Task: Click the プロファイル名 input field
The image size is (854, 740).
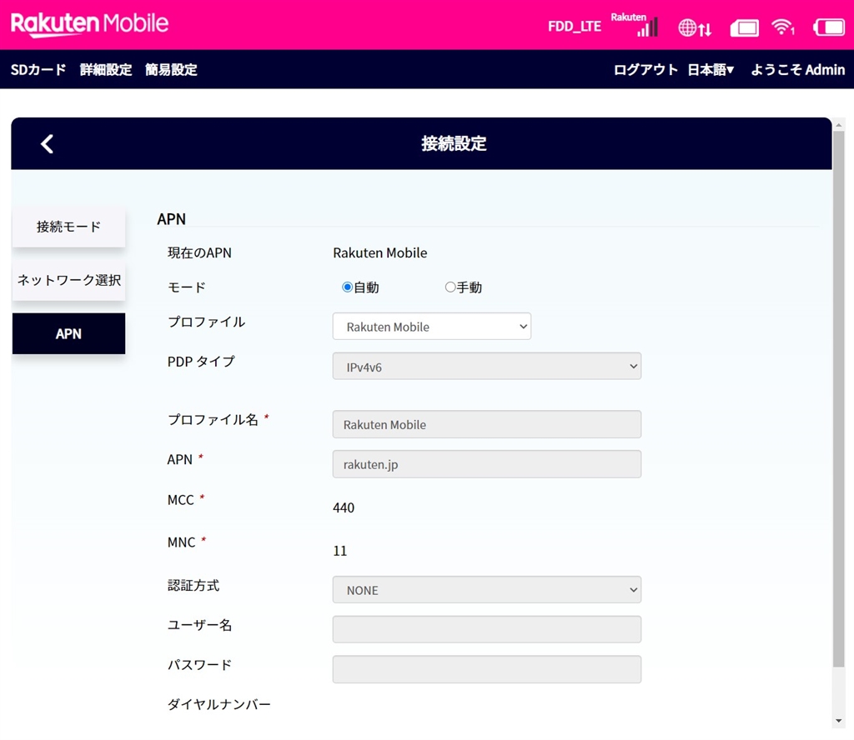Action: pyautogui.click(x=486, y=424)
